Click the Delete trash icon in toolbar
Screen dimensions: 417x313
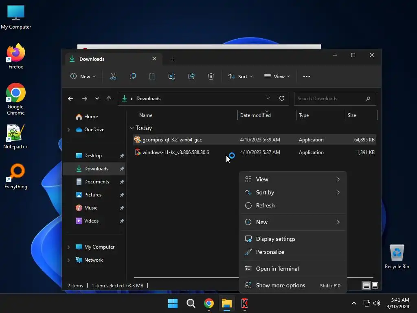(x=211, y=76)
